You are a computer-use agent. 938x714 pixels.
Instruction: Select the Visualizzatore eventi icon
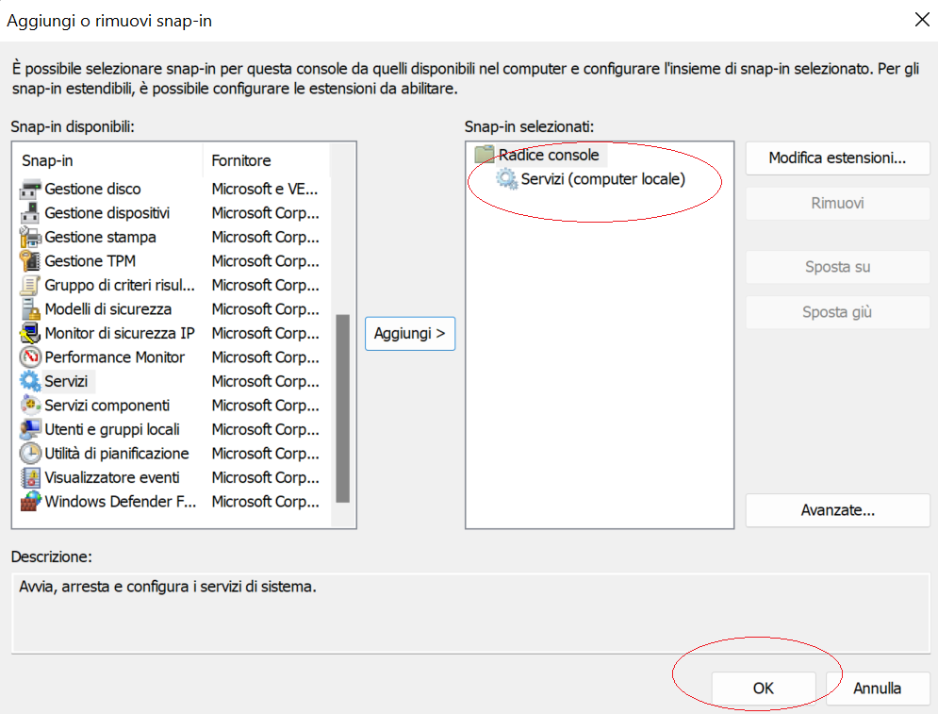click(30, 477)
